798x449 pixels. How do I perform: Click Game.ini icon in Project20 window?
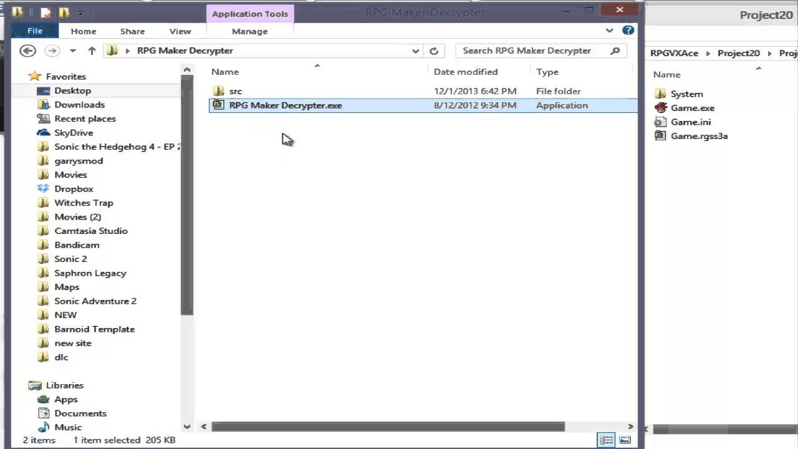[661, 122]
